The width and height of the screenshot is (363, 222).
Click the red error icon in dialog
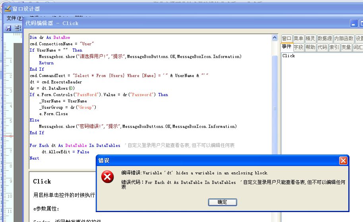(x=107, y=178)
